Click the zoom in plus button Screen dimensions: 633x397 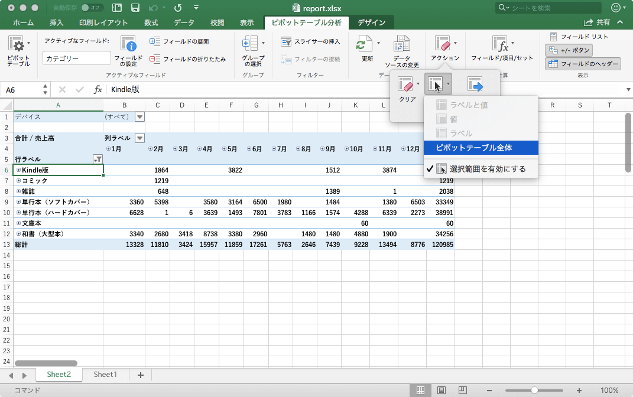(x=579, y=391)
